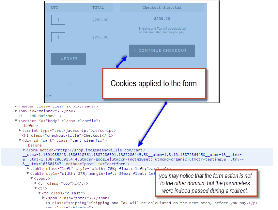Image resolution: width=278 pixels, height=210 pixels.
Task: Expand the span class="total" node
Action: point(43,198)
